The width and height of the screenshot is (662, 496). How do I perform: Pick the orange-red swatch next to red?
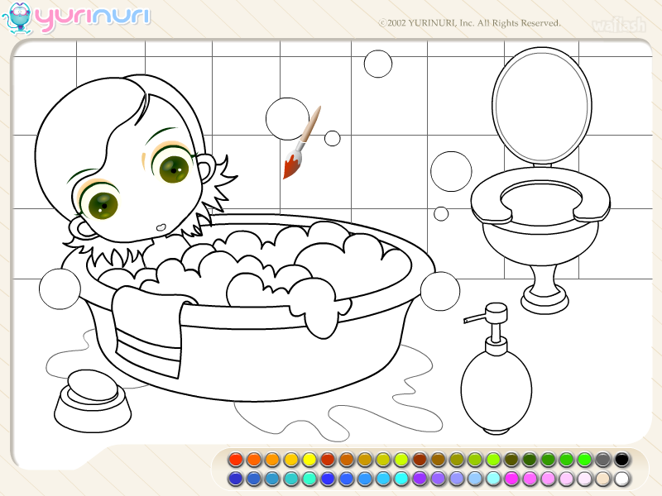[254, 460]
